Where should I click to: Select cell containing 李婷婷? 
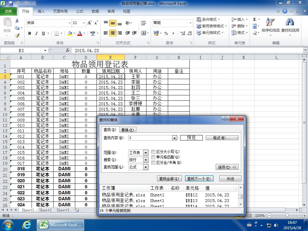coord(136,103)
